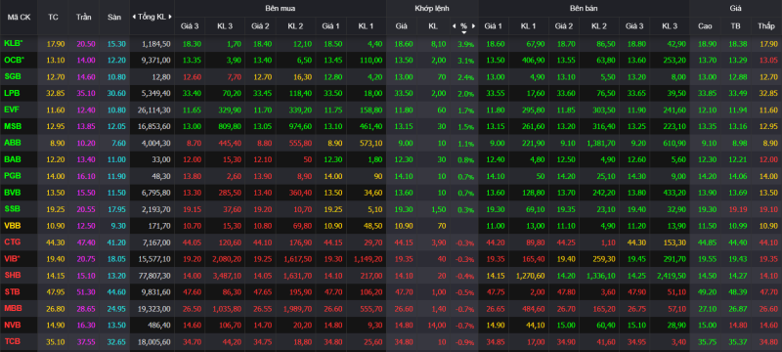Open the SGB stock symbol
This screenshot has width=782, height=352.
point(12,76)
